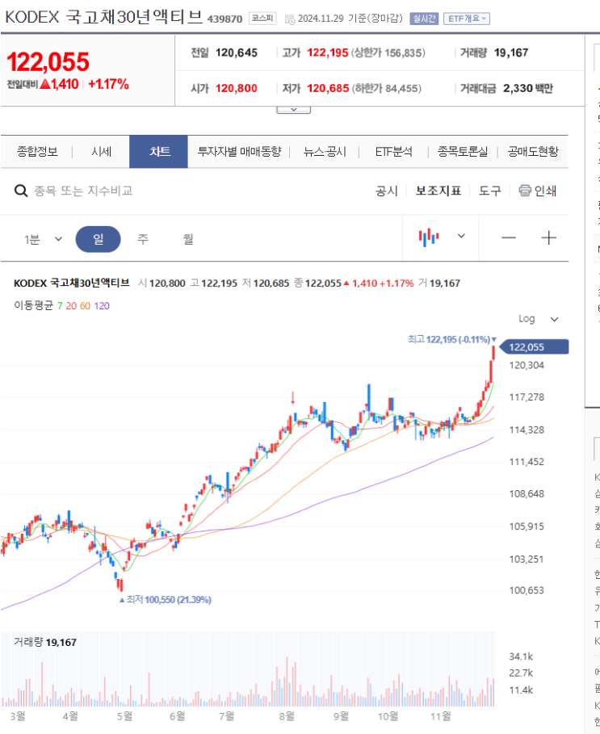Open the 시세 tab
Image resolution: width=600 pixels, height=734 pixels.
coord(101,152)
